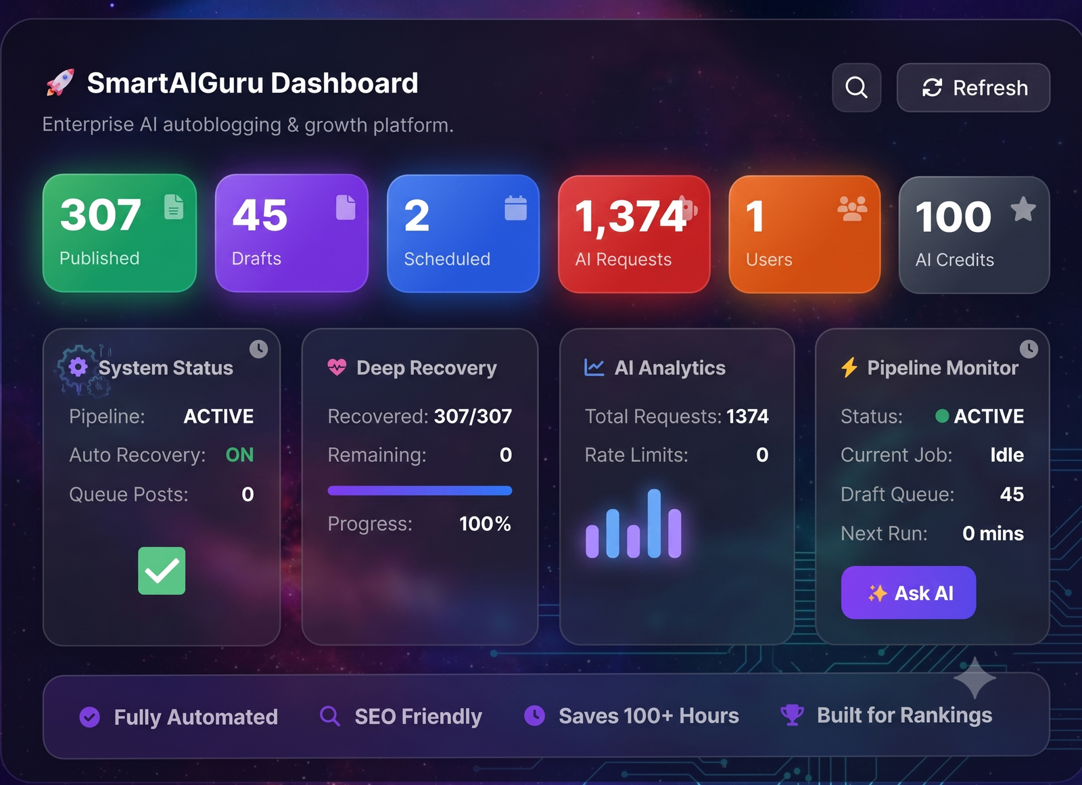Click the robot icon on AI Requests card
1082x785 pixels.
688,208
